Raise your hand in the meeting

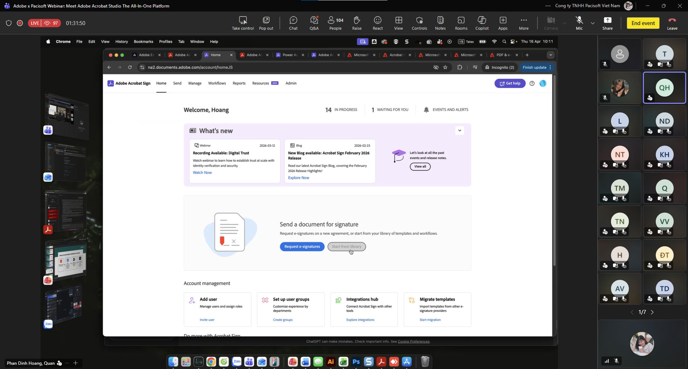(x=357, y=23)
